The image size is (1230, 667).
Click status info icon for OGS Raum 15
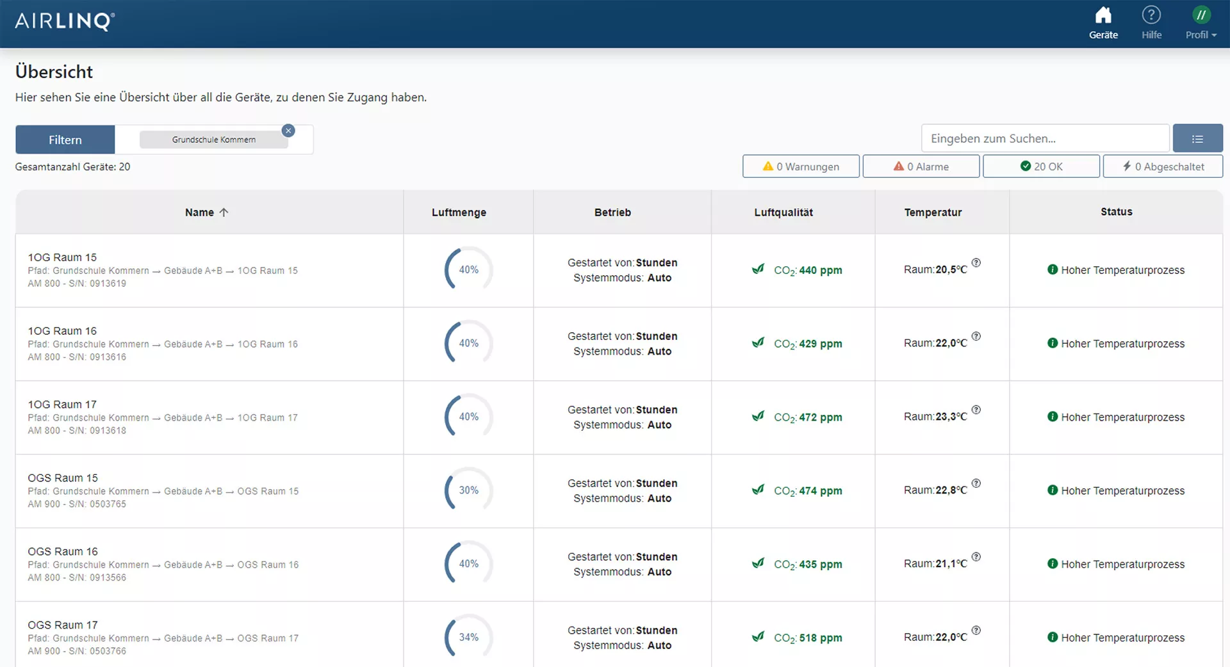[1052, 490]
